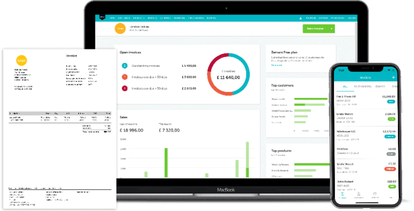Click tallest dark green bar in Sales chart
The height and width of the screenshot is (211, 414).
[166, 163]
